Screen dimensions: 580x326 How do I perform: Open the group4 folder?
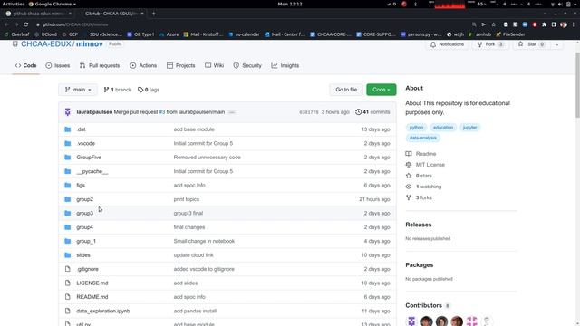tap(84, 227)
